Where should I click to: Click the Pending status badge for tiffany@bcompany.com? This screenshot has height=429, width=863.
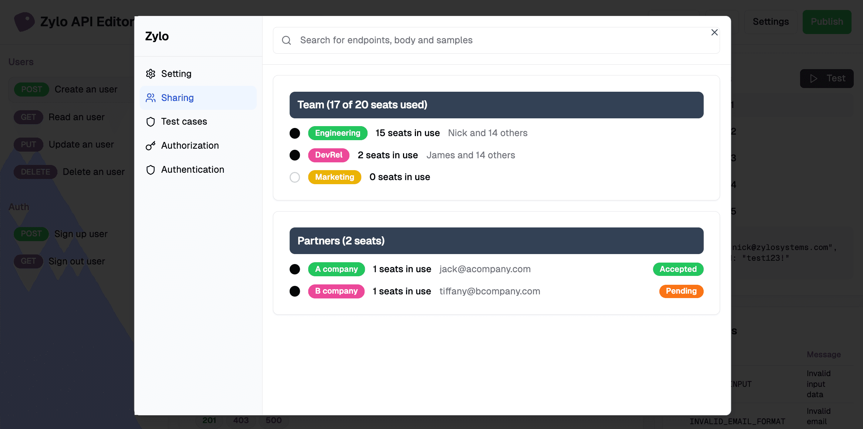(x=681, y=291)
